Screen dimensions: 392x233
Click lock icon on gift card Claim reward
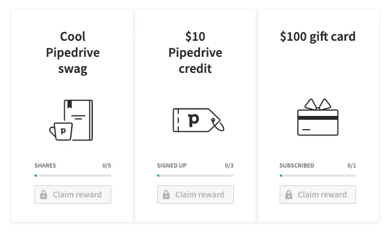[289, 195]
